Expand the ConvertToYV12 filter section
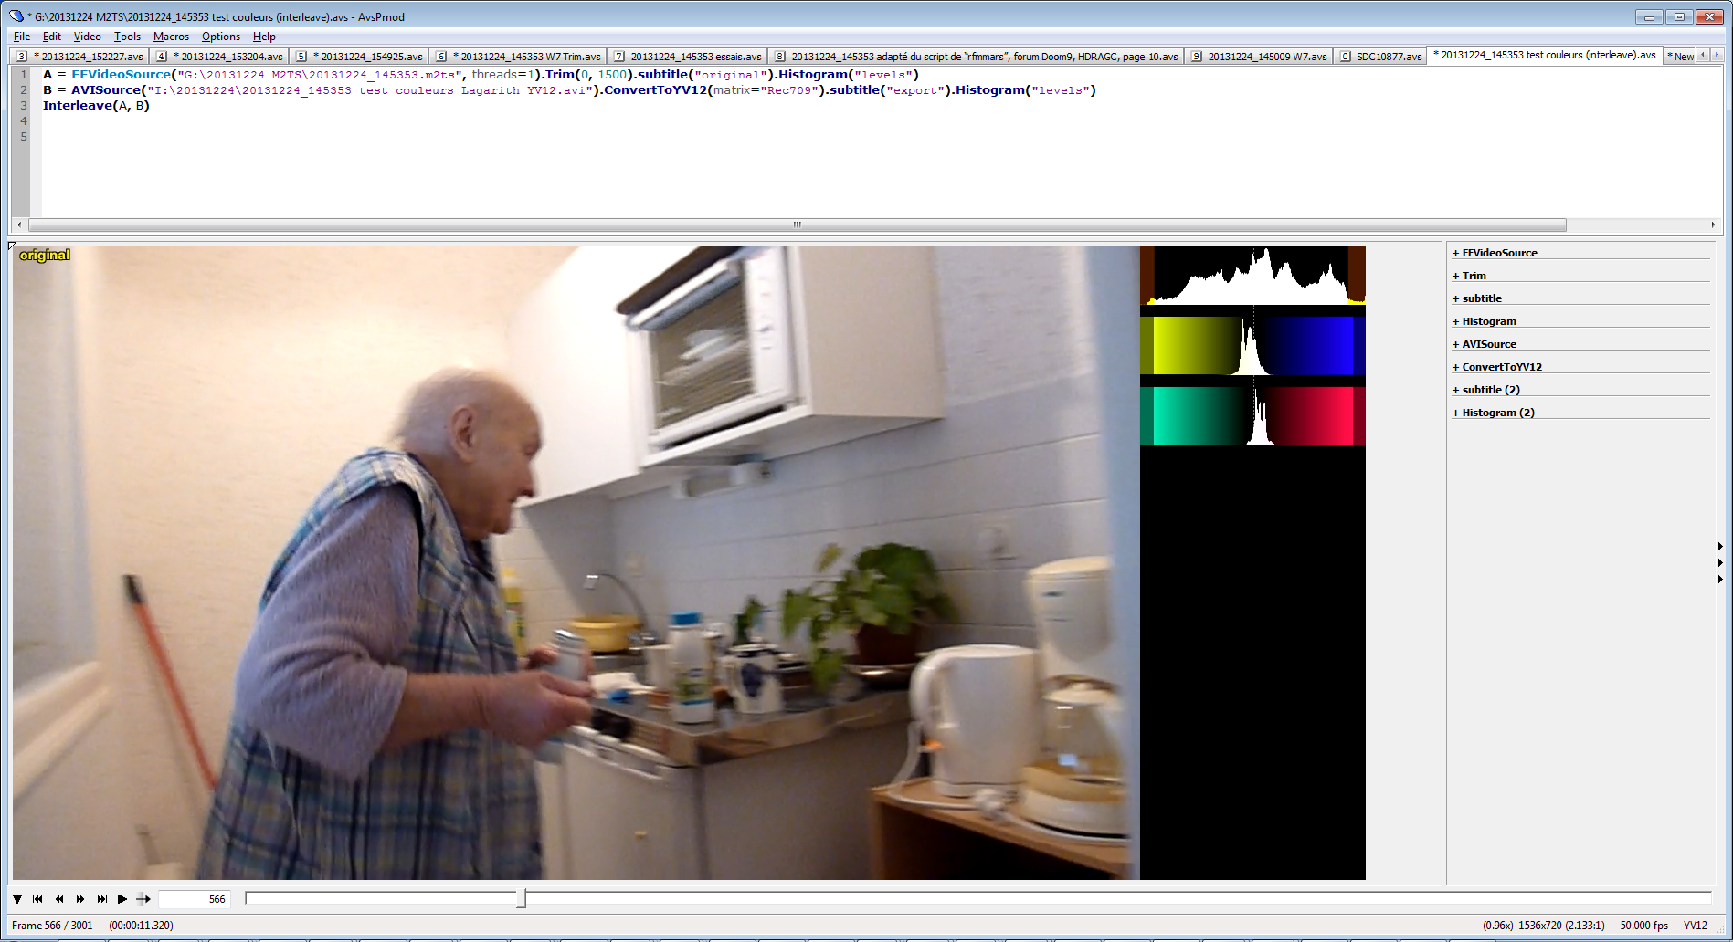Viewport: 1733px width, 942px height. point(1501,367)
